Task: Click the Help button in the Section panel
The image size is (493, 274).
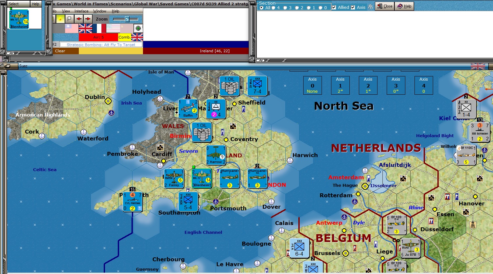Action: (404, 6)
